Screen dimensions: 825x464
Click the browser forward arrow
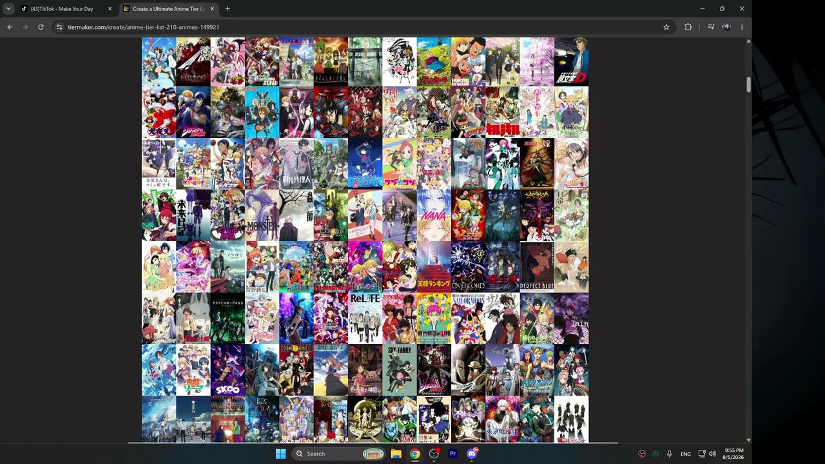tap(25, 27)
